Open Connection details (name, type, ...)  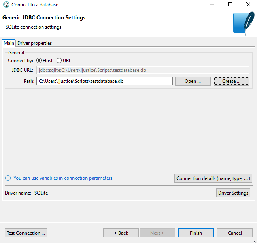click(213, 178)
